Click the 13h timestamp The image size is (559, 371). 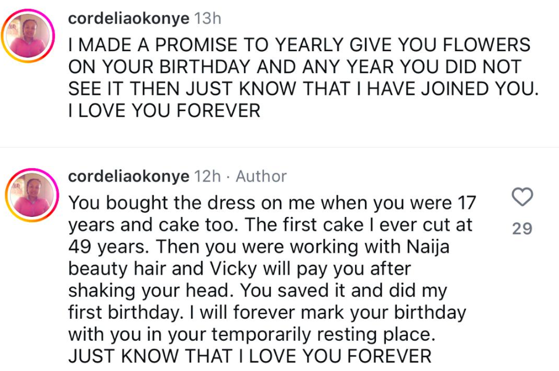click(x=207, y=19)
